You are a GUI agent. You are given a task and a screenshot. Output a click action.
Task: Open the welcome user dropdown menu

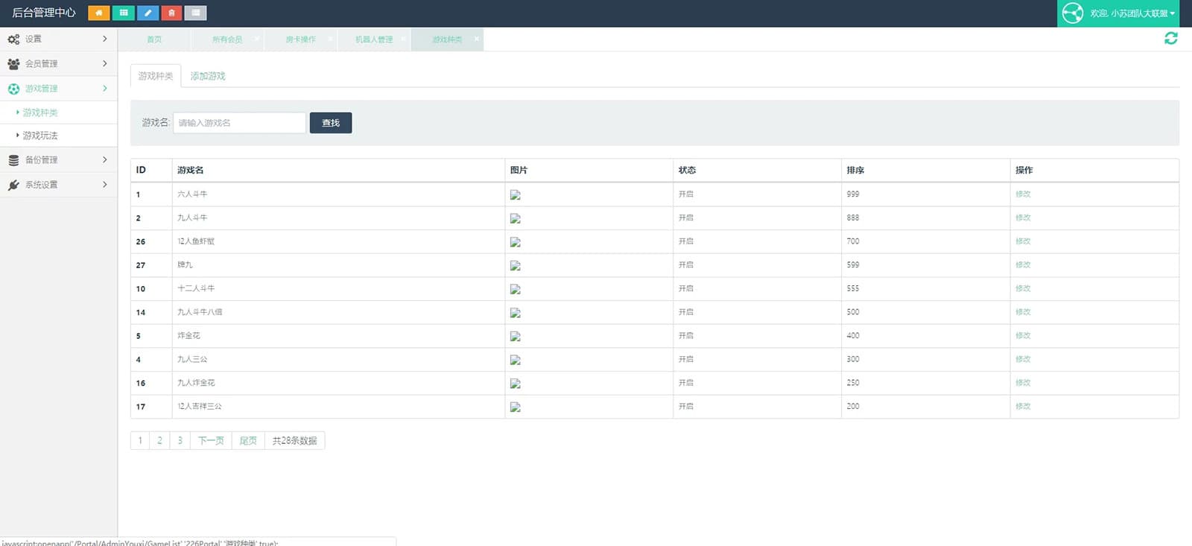(1132, 13)
